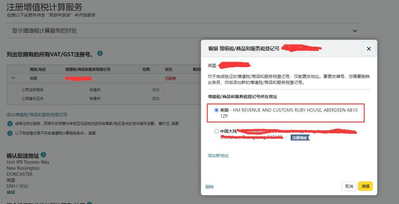Click the 增值税/商品和服务税登记号 column header
This screenshot has height=204, width=399.
pos(88,69)
